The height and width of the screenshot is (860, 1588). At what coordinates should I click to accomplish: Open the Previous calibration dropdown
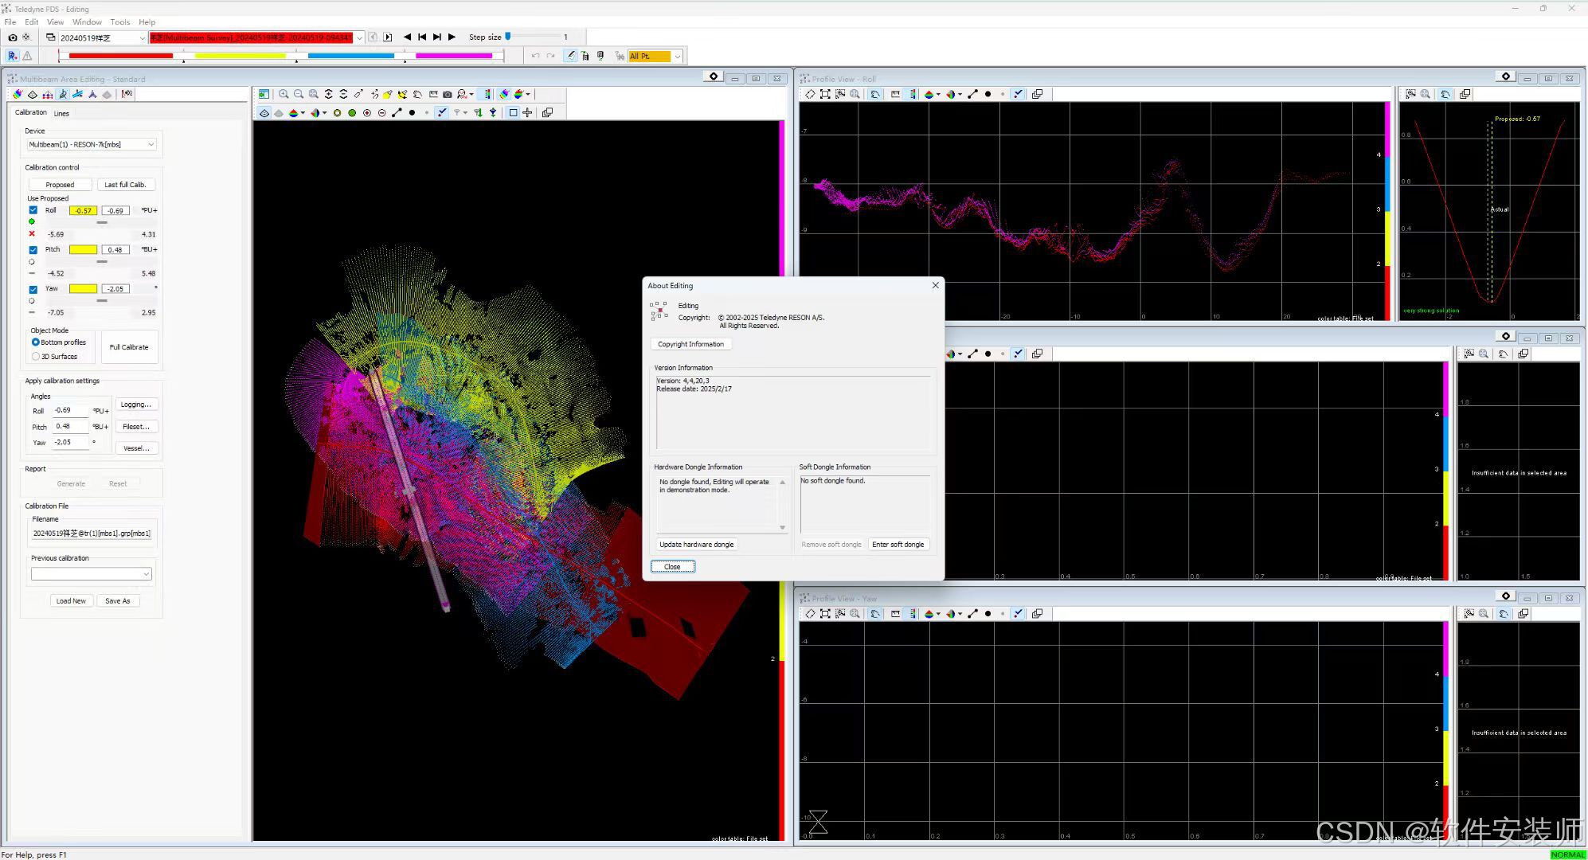146,574
